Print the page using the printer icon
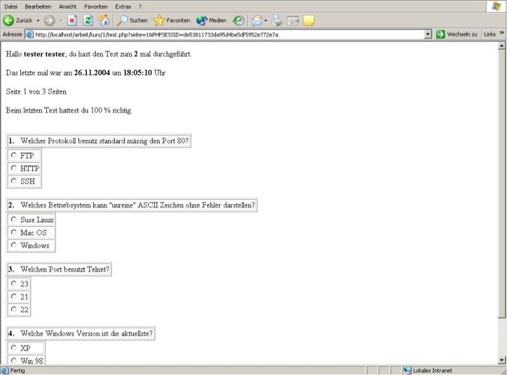507x375 pixels. pyautogui.click(x=277, y=21)
